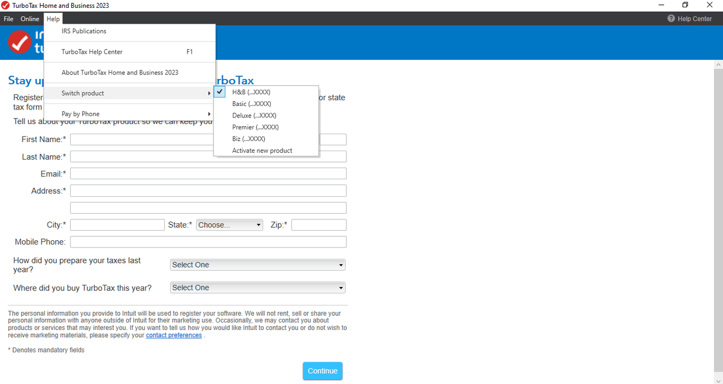This screenshot has height=384, width=723.
Task: Choose IRS Publications from Help menu
Action: pos(130,31)
